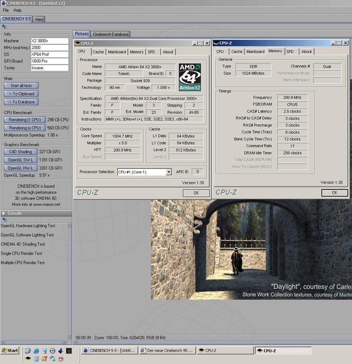The height and width of the screenshot is (364, 352).
Task: Switch to Der neue Cinebench 95 taskbar window
Action: 167,350
